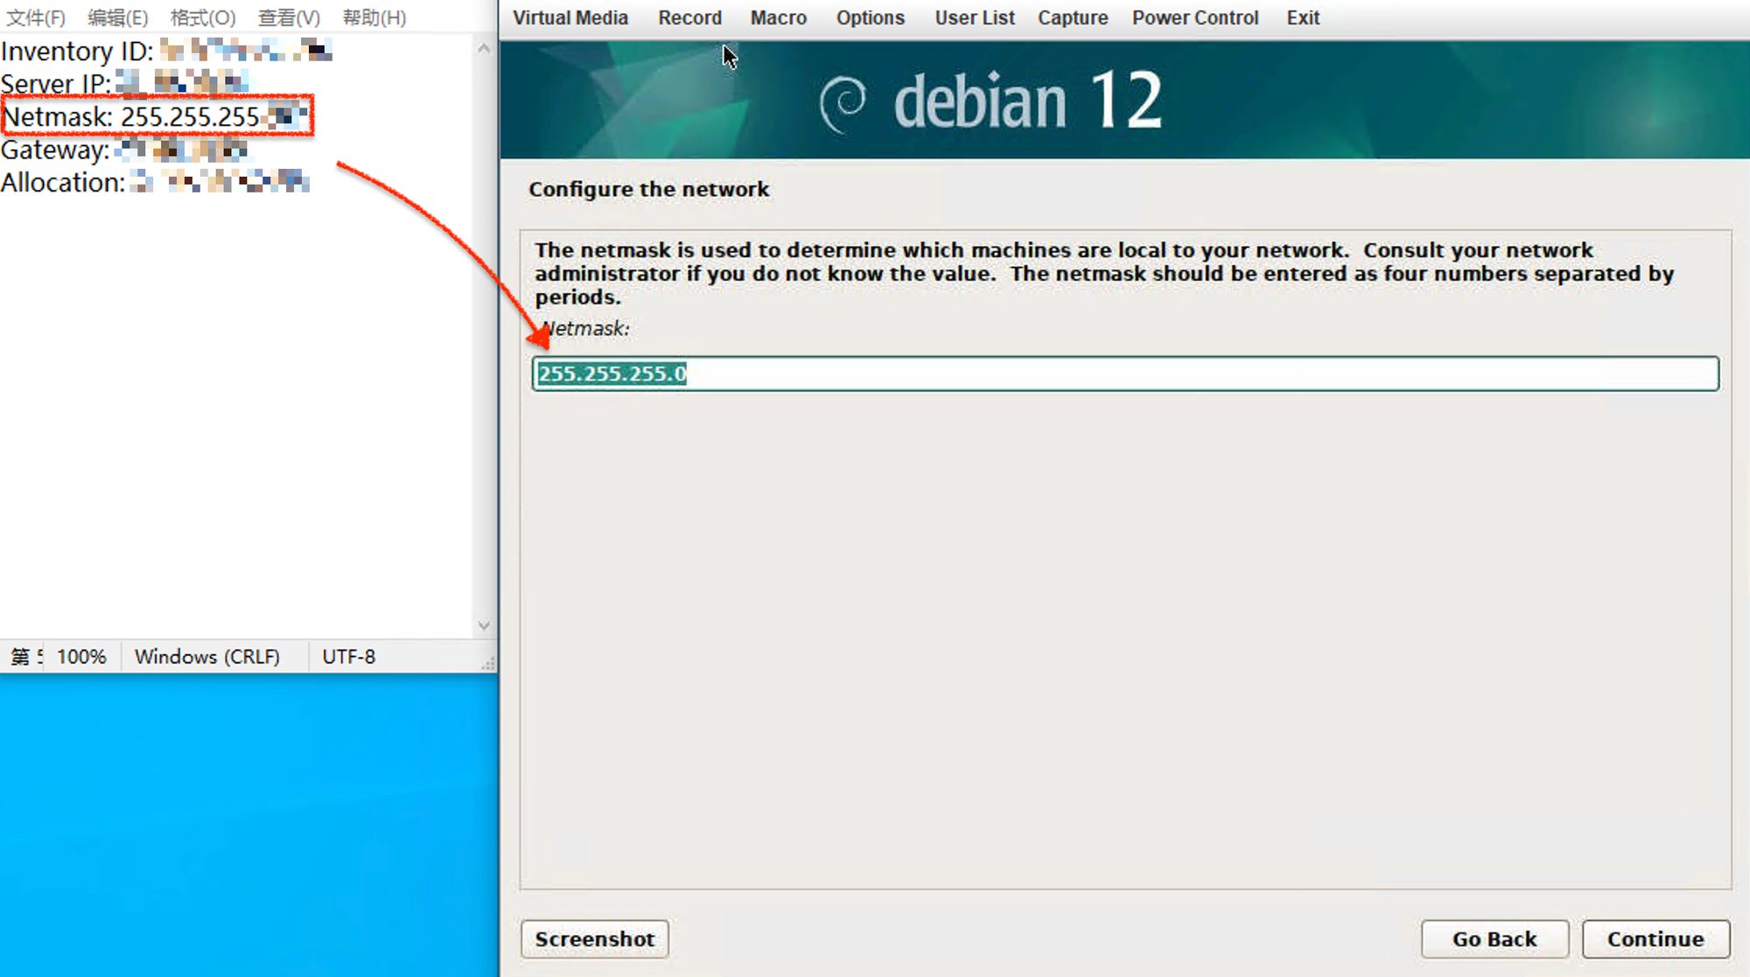Open the User List menu
1750x977 pixels.
(x=974, y=17)
